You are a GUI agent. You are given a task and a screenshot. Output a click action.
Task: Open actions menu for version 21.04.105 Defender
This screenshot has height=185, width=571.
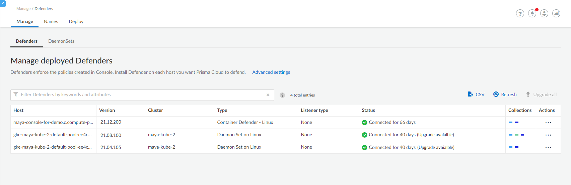[548, 147]
